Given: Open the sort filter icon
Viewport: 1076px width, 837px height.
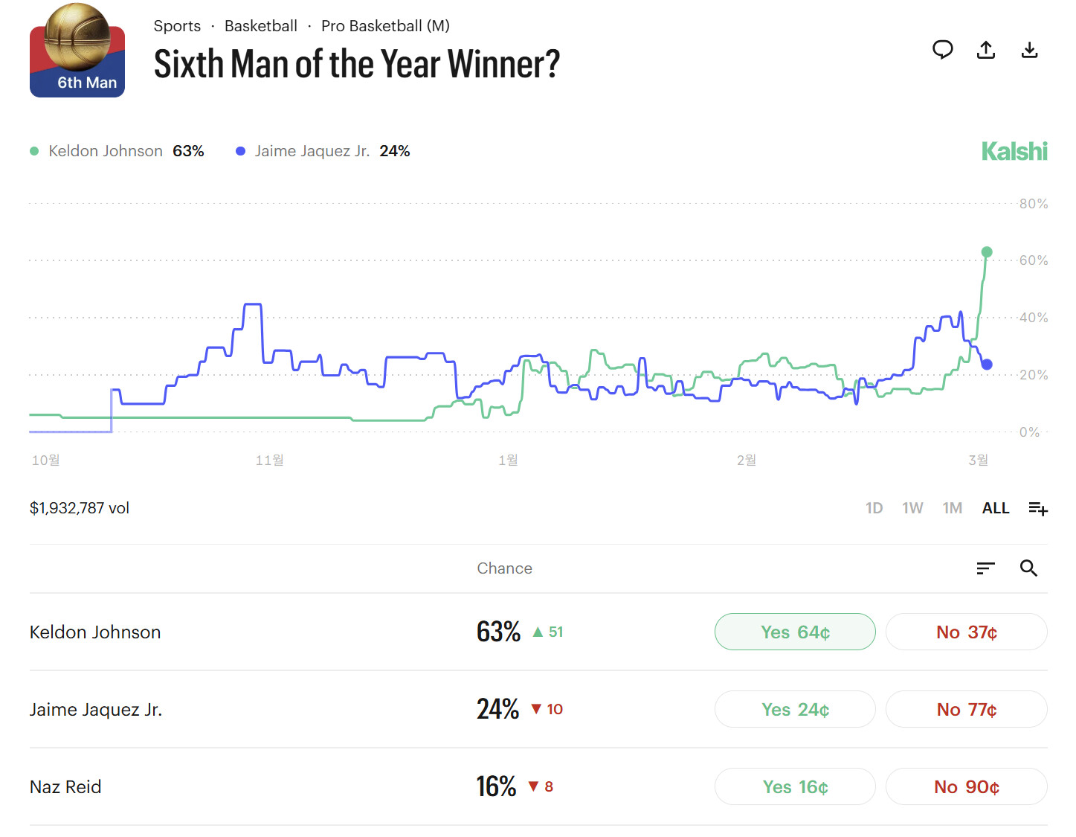Looking at the screenshot, I should [985, 568].
